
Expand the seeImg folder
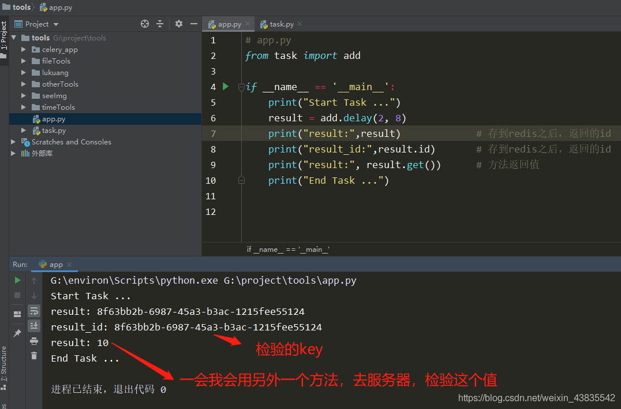(x=23, y=96)
